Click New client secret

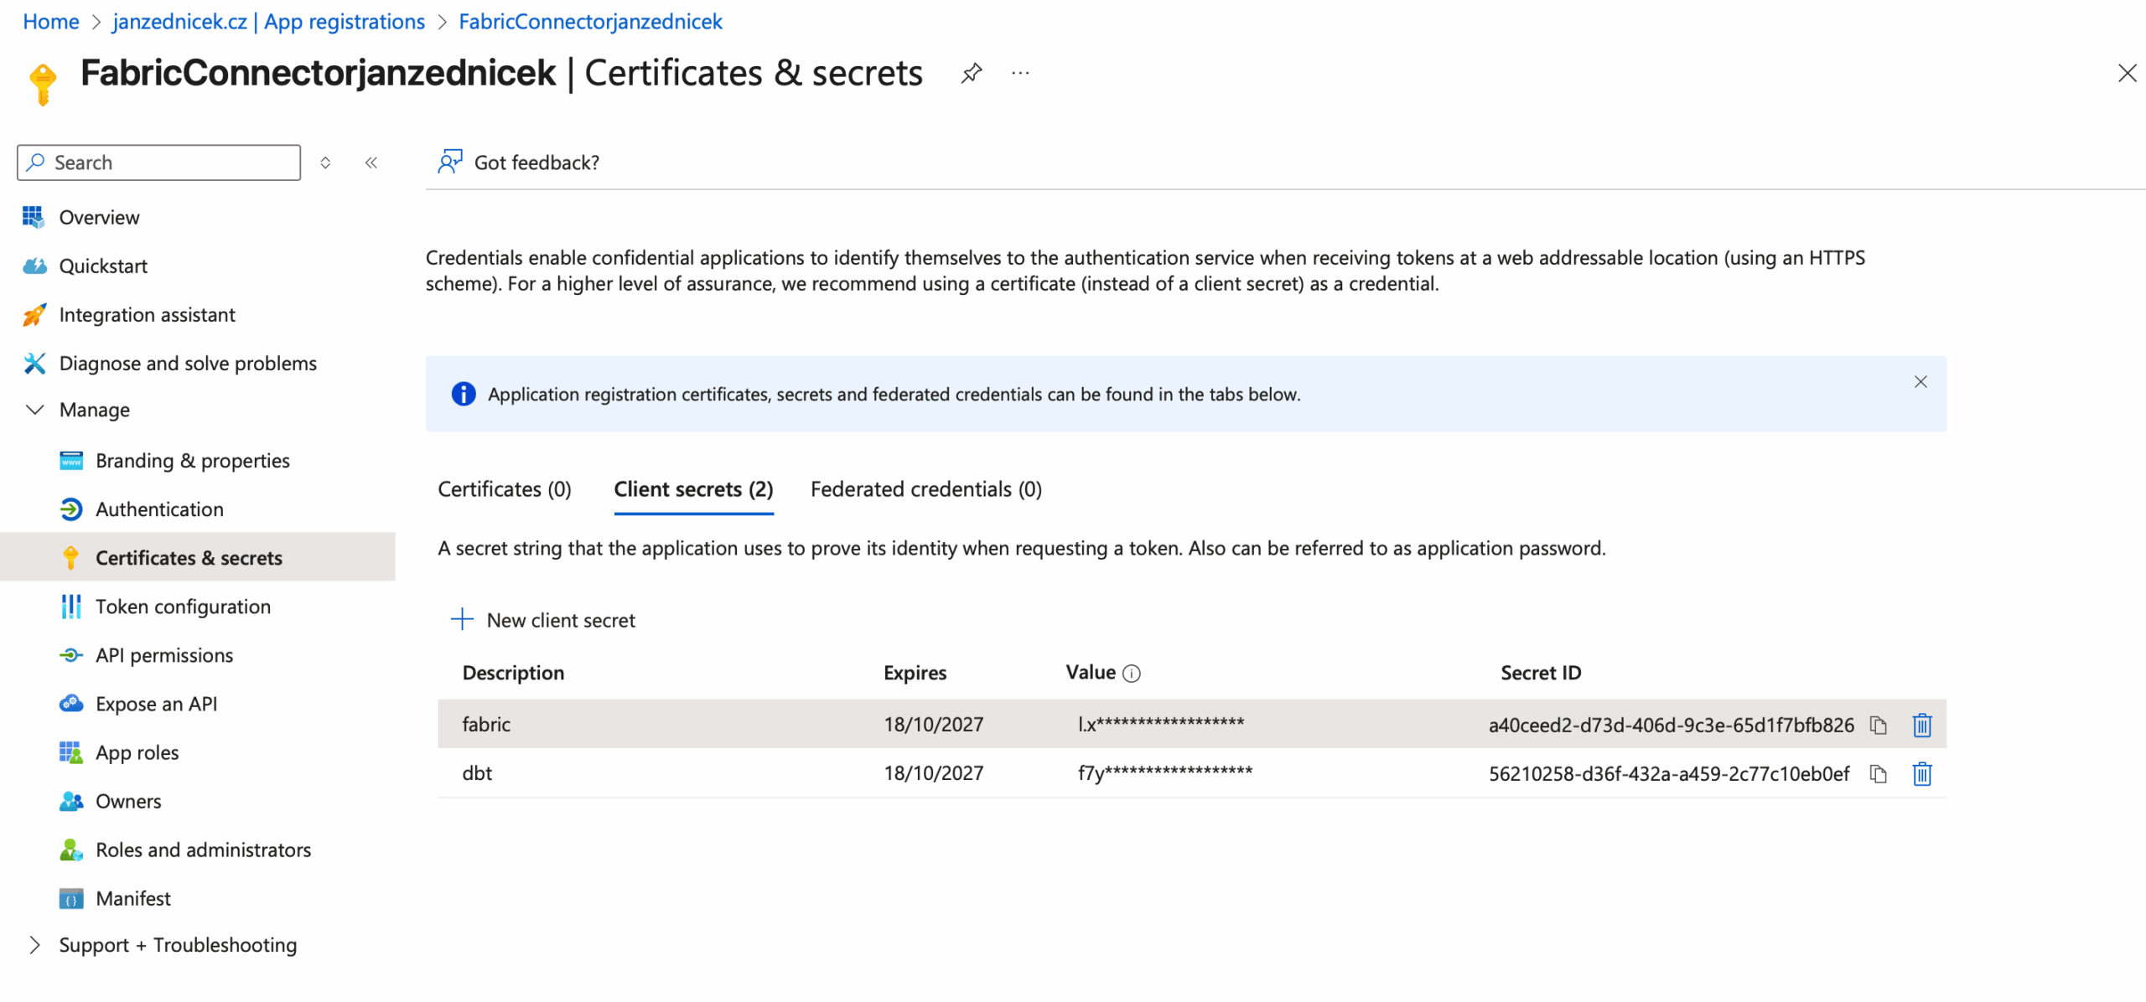click(543, 620)
